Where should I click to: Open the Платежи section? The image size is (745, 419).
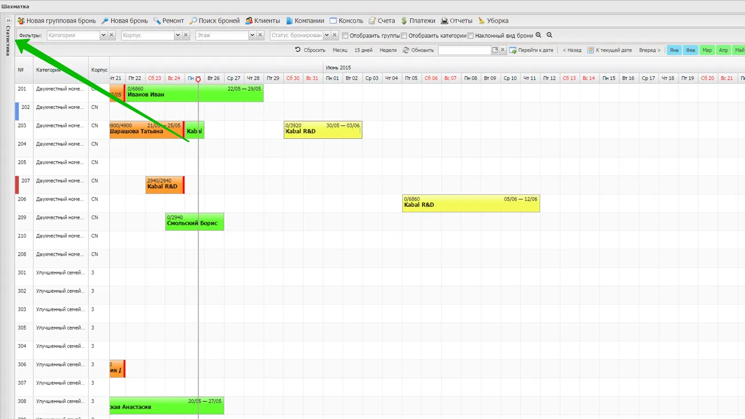click(x=418, y=21)
